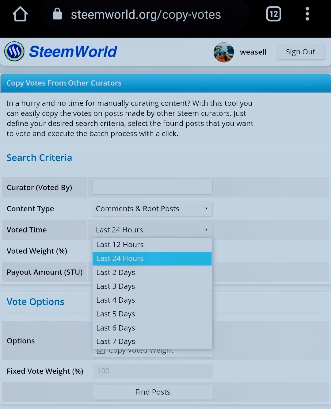Click the Payout Amount (STU) label
This screenshot has width=331, height=409.
coord(45,272)
